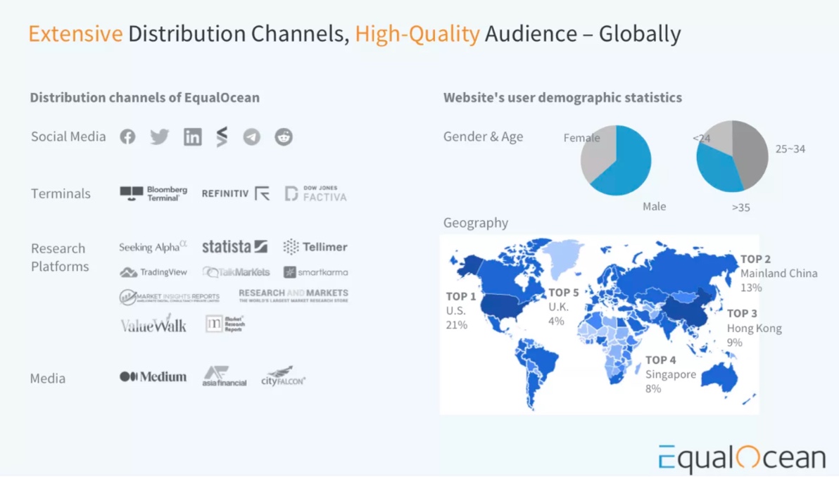This screenshot has height=477, width=839.
Task: Select the LinkedIn icon
Action: [x=193, y=137]
